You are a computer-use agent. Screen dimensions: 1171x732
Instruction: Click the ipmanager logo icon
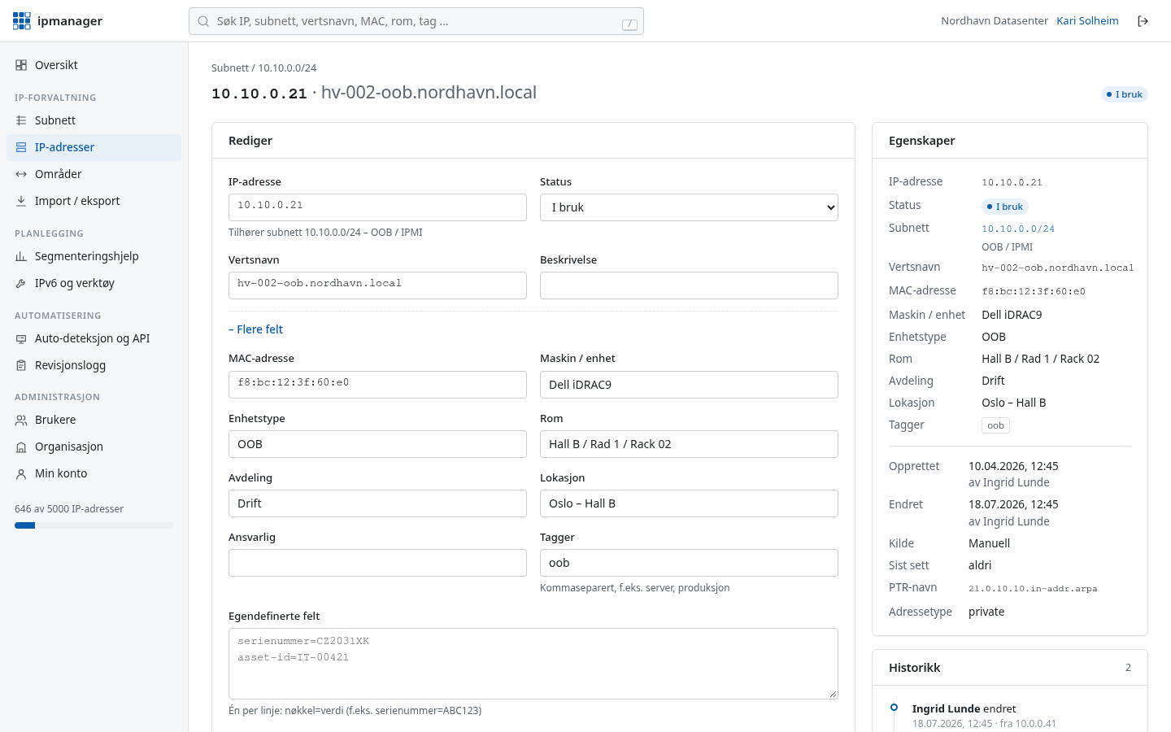click(22, 21)
